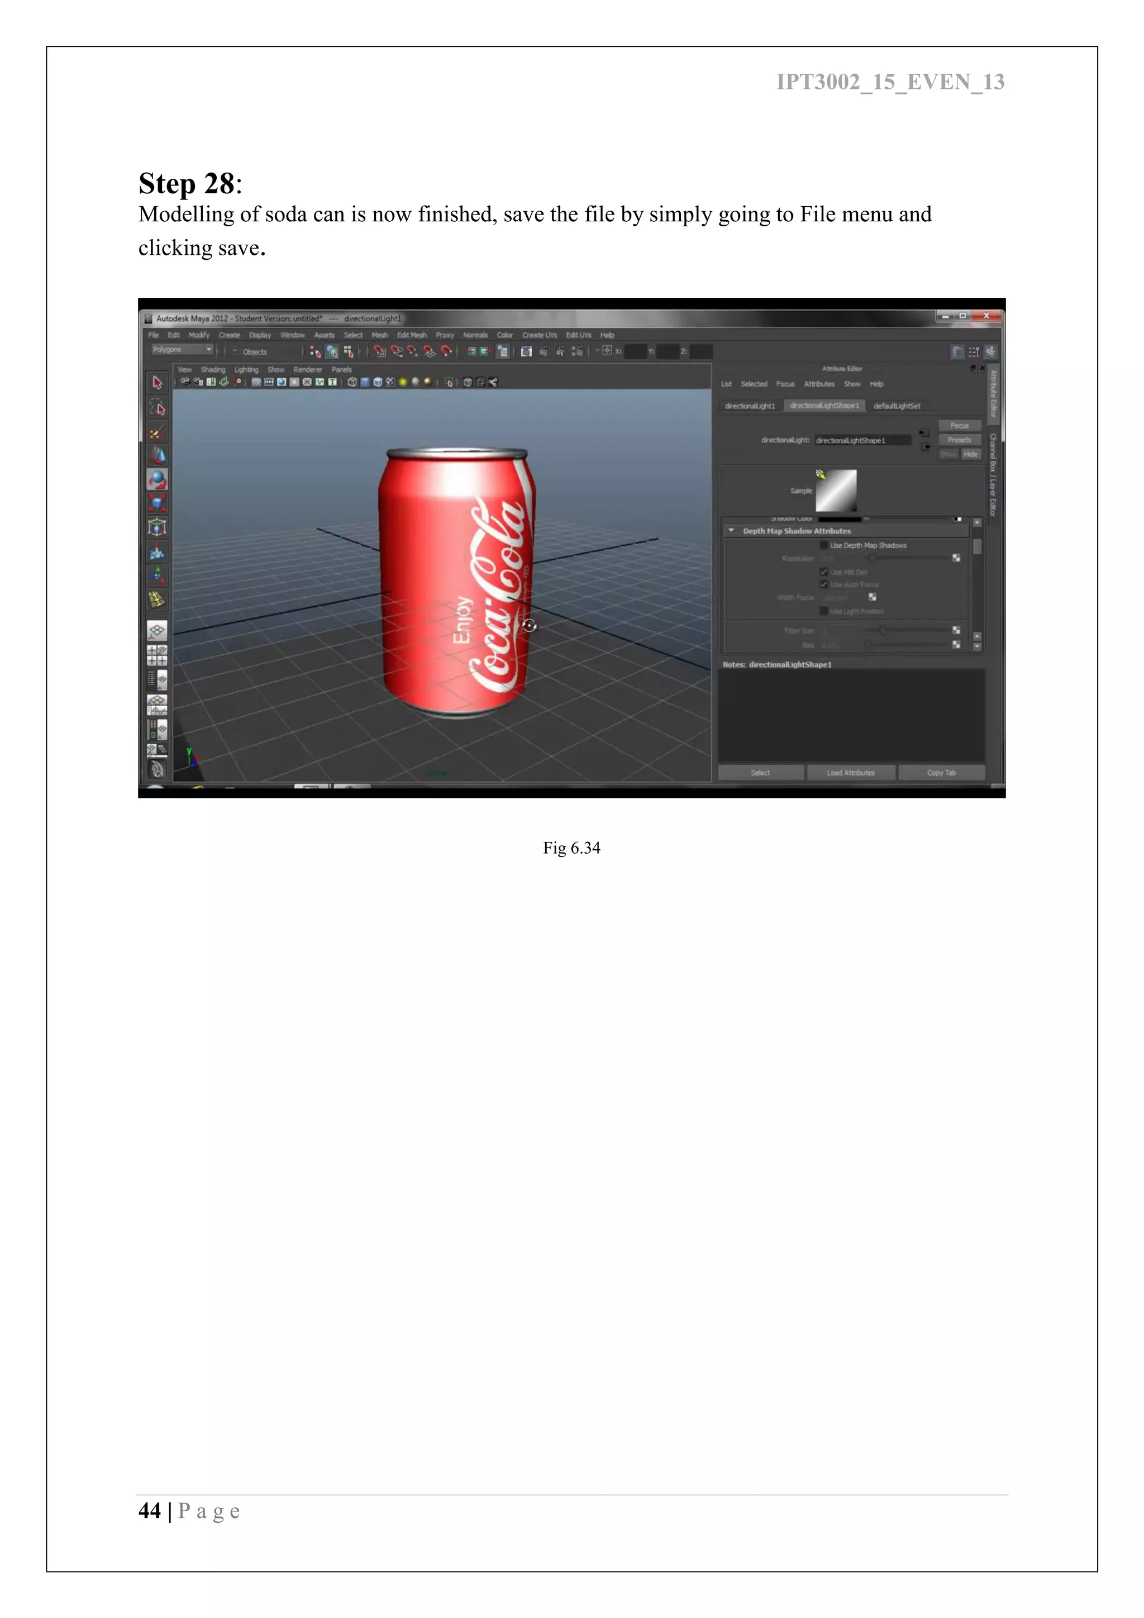Open the viewport Renderer menu

coord(308,370)
